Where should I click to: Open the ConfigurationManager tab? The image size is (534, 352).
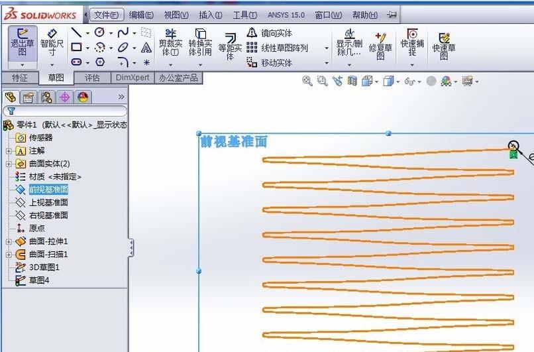(46, 97)
